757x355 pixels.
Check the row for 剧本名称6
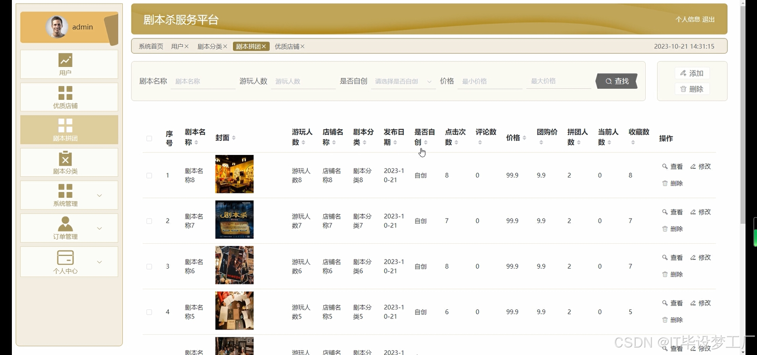(149, 267)
